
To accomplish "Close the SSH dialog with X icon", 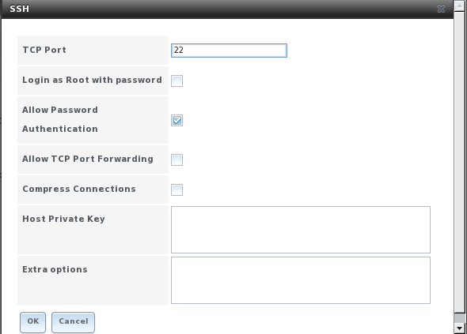I will point(441,9).
